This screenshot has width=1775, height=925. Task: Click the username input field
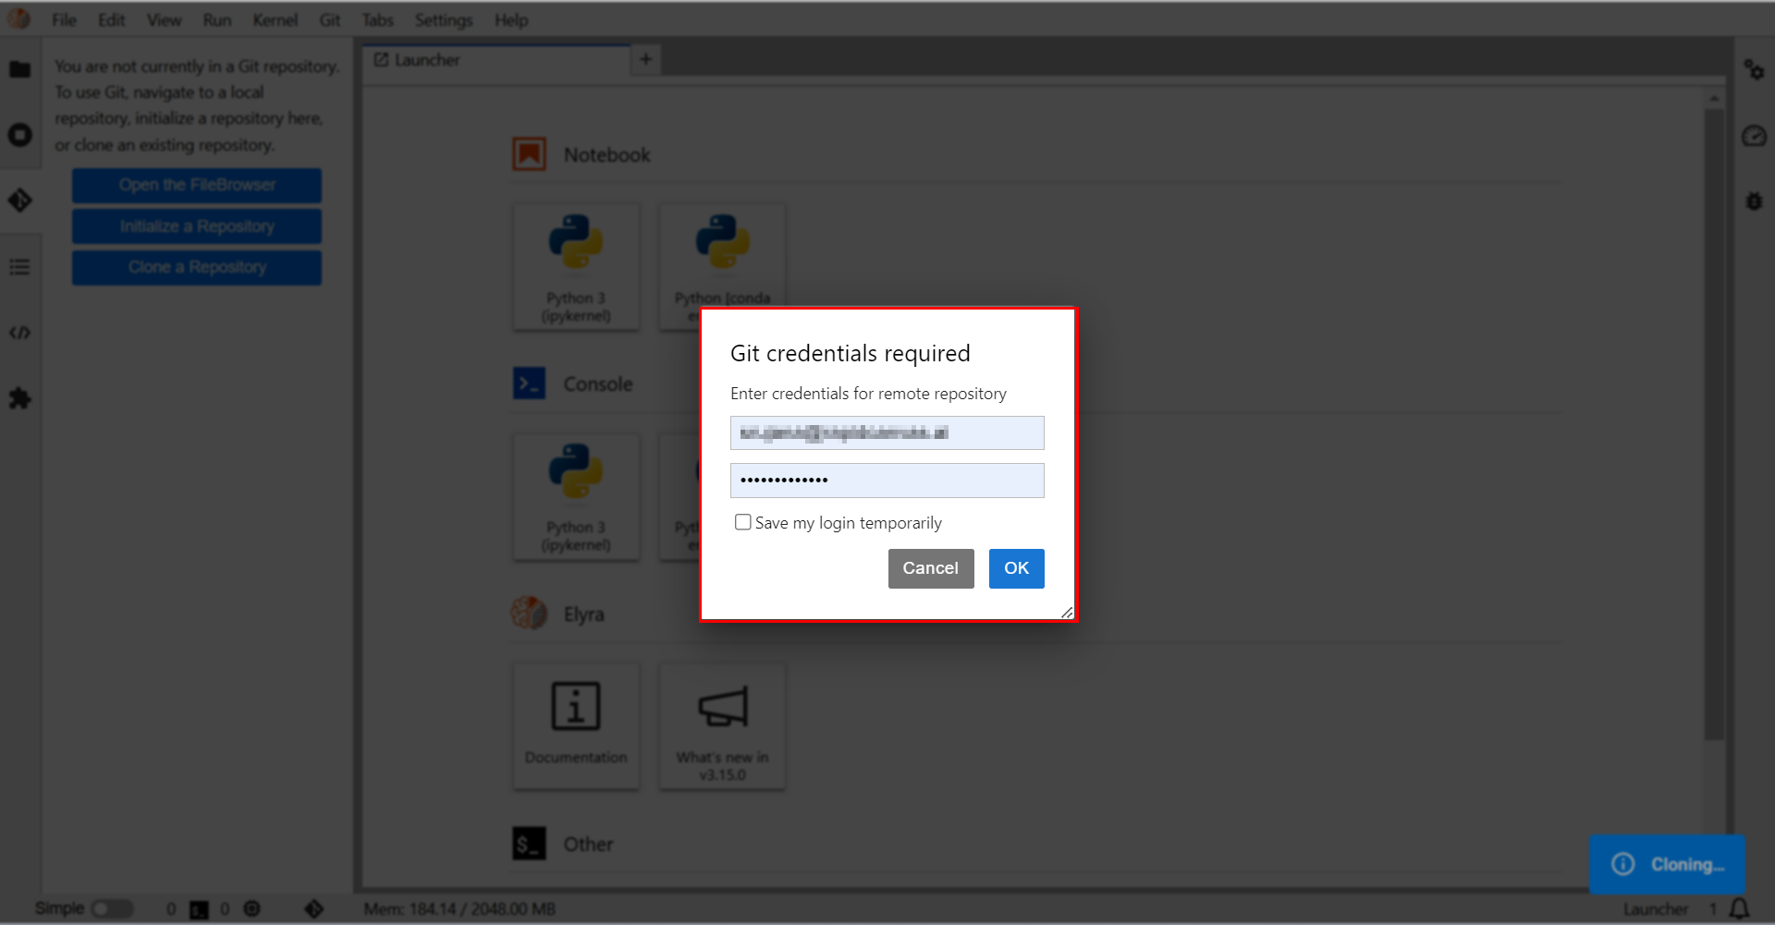point(887,432)
